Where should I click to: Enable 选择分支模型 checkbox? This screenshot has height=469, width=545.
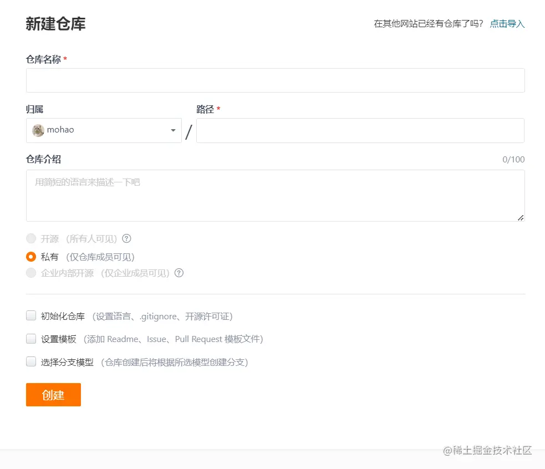[31, 361]
